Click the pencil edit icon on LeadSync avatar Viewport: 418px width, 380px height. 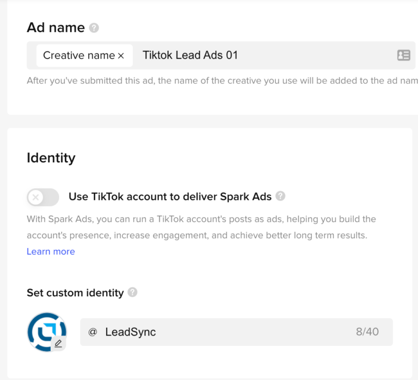tap(59, 343)
